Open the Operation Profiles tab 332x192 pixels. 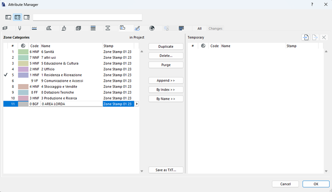(x=167, y=28)
